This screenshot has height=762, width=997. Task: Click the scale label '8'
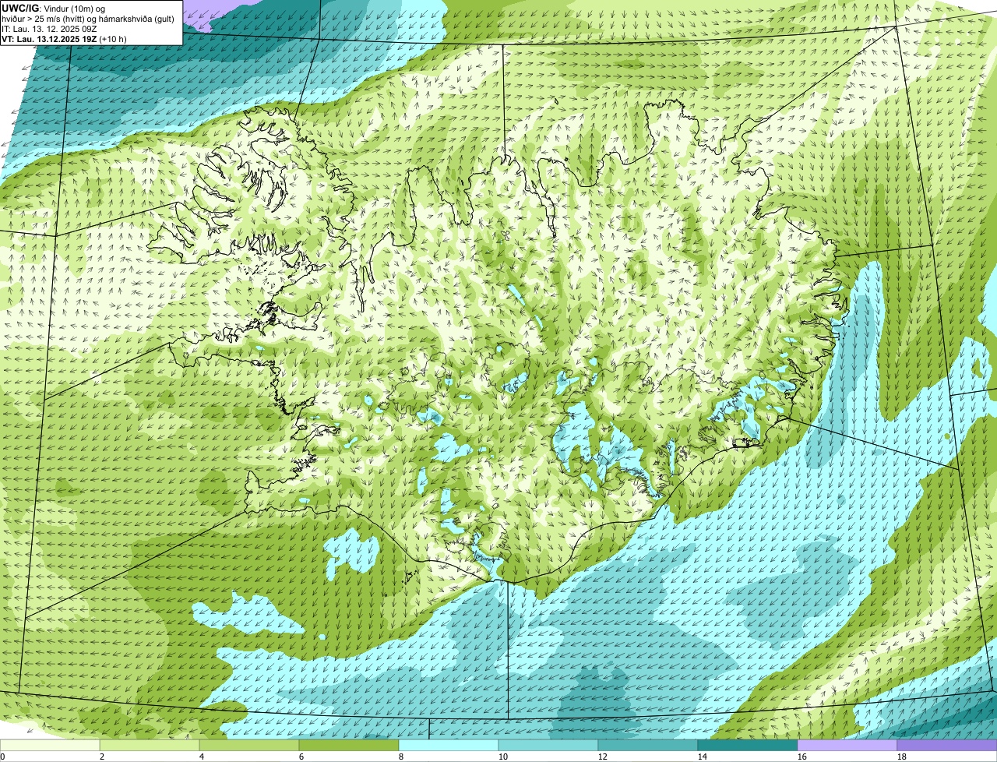(401, 757)
